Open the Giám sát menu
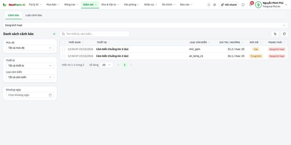The width and height of the screenshot is (291, 145). 90,5
